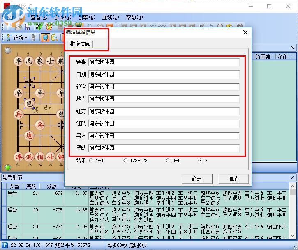Screen dimensions: 298x250
Task: Open the 查看(V) menu
Action: [39, 17]
